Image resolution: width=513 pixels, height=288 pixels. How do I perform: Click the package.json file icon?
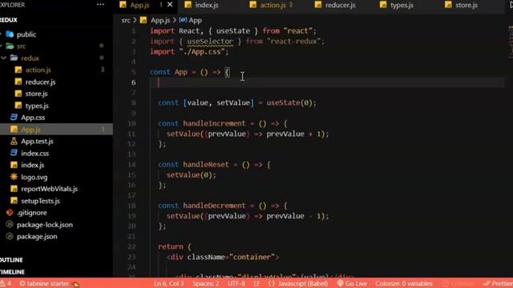(10, 236)
